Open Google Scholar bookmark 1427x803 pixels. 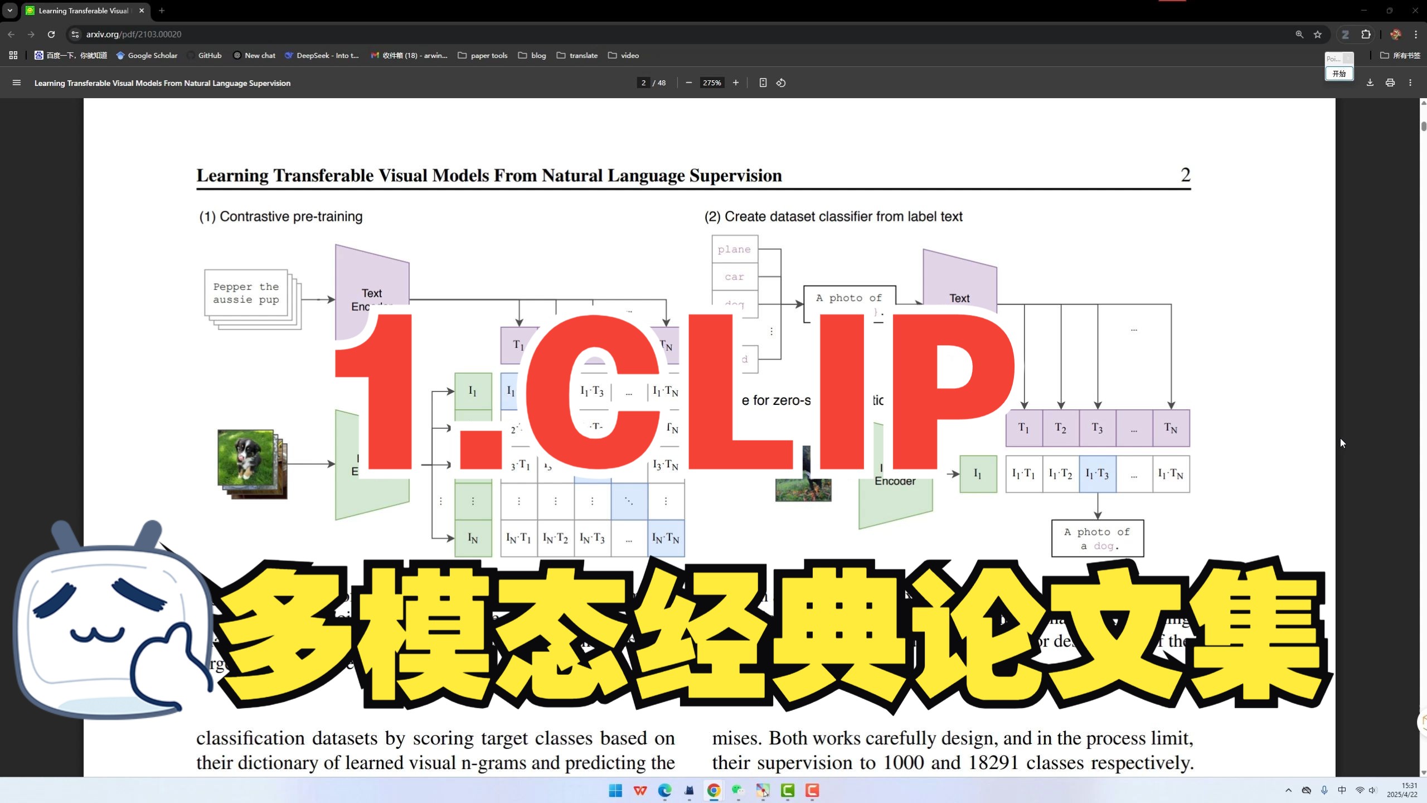(147, 55)
